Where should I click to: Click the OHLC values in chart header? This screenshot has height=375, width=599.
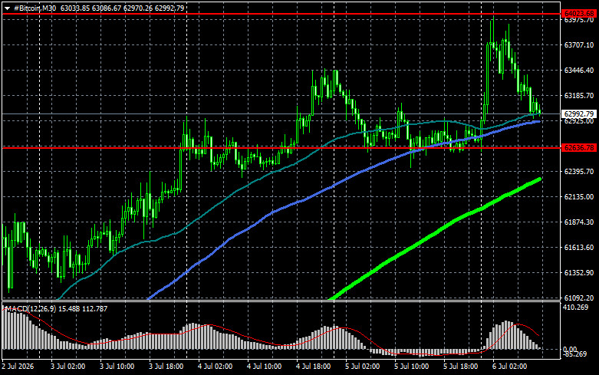coord(122,8)
